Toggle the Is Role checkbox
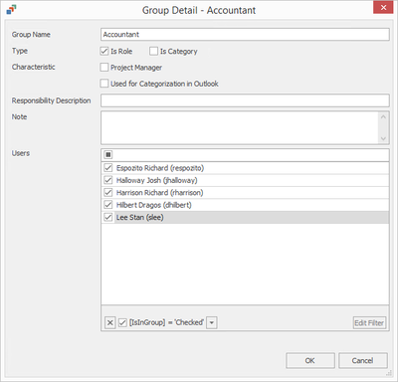The height and width of the screenshot is (382, 398). click(x=104, y=51)
